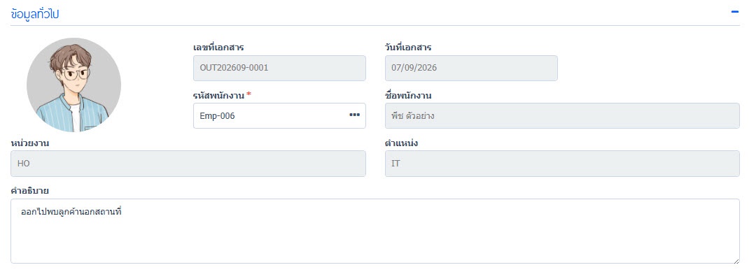The width and height of the screenshot is (749, 272).
Task: Focus the หน่วยงาน field showing HO
Action: (188, 164)
